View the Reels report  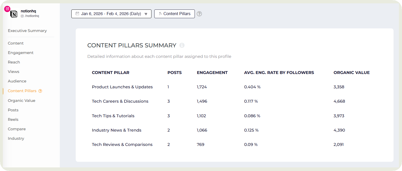pos(13,119)
